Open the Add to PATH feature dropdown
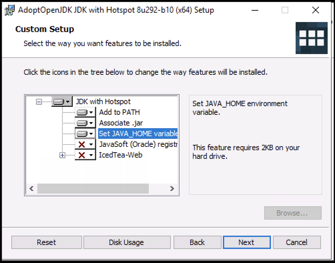 coord(85,112)
